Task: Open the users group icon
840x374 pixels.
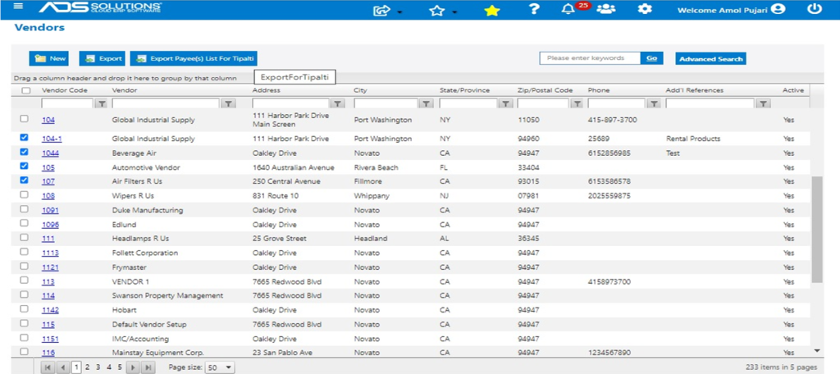Action: tap(606, 9)
